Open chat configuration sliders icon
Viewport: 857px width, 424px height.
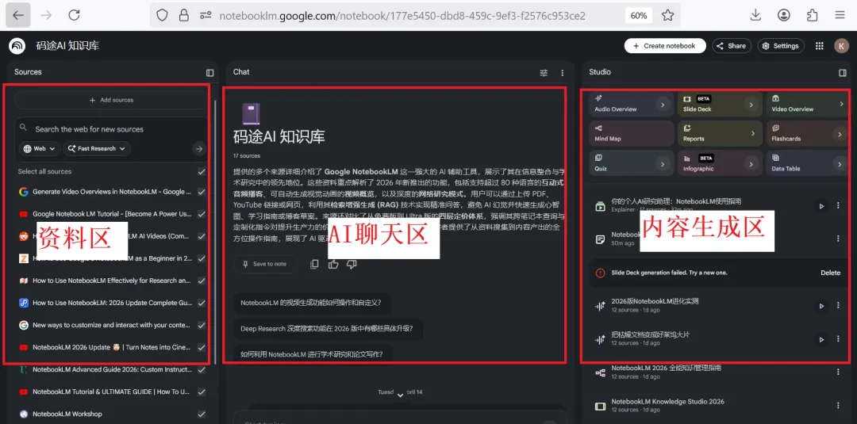point(544,73)
